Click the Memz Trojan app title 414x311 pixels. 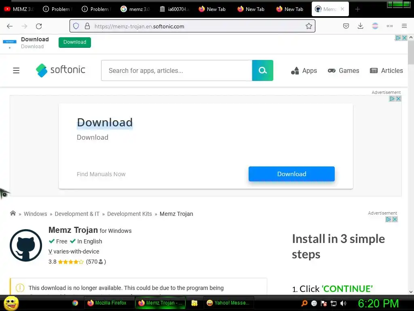tap(73, 230)
